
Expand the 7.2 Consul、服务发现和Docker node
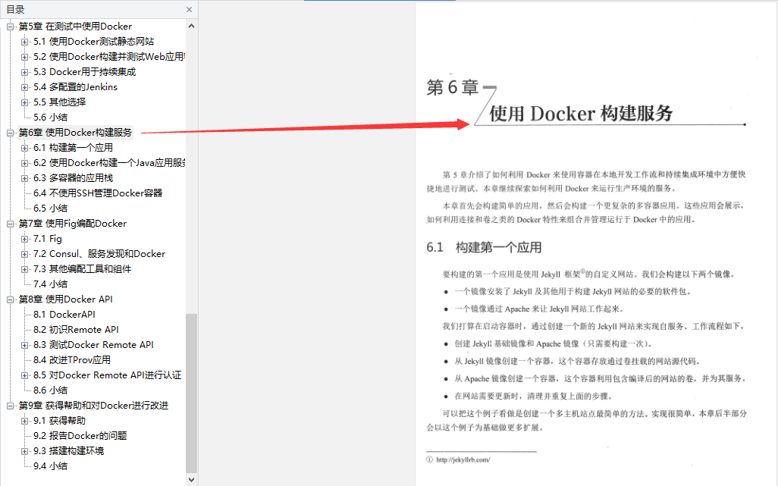tap(24, 254)
